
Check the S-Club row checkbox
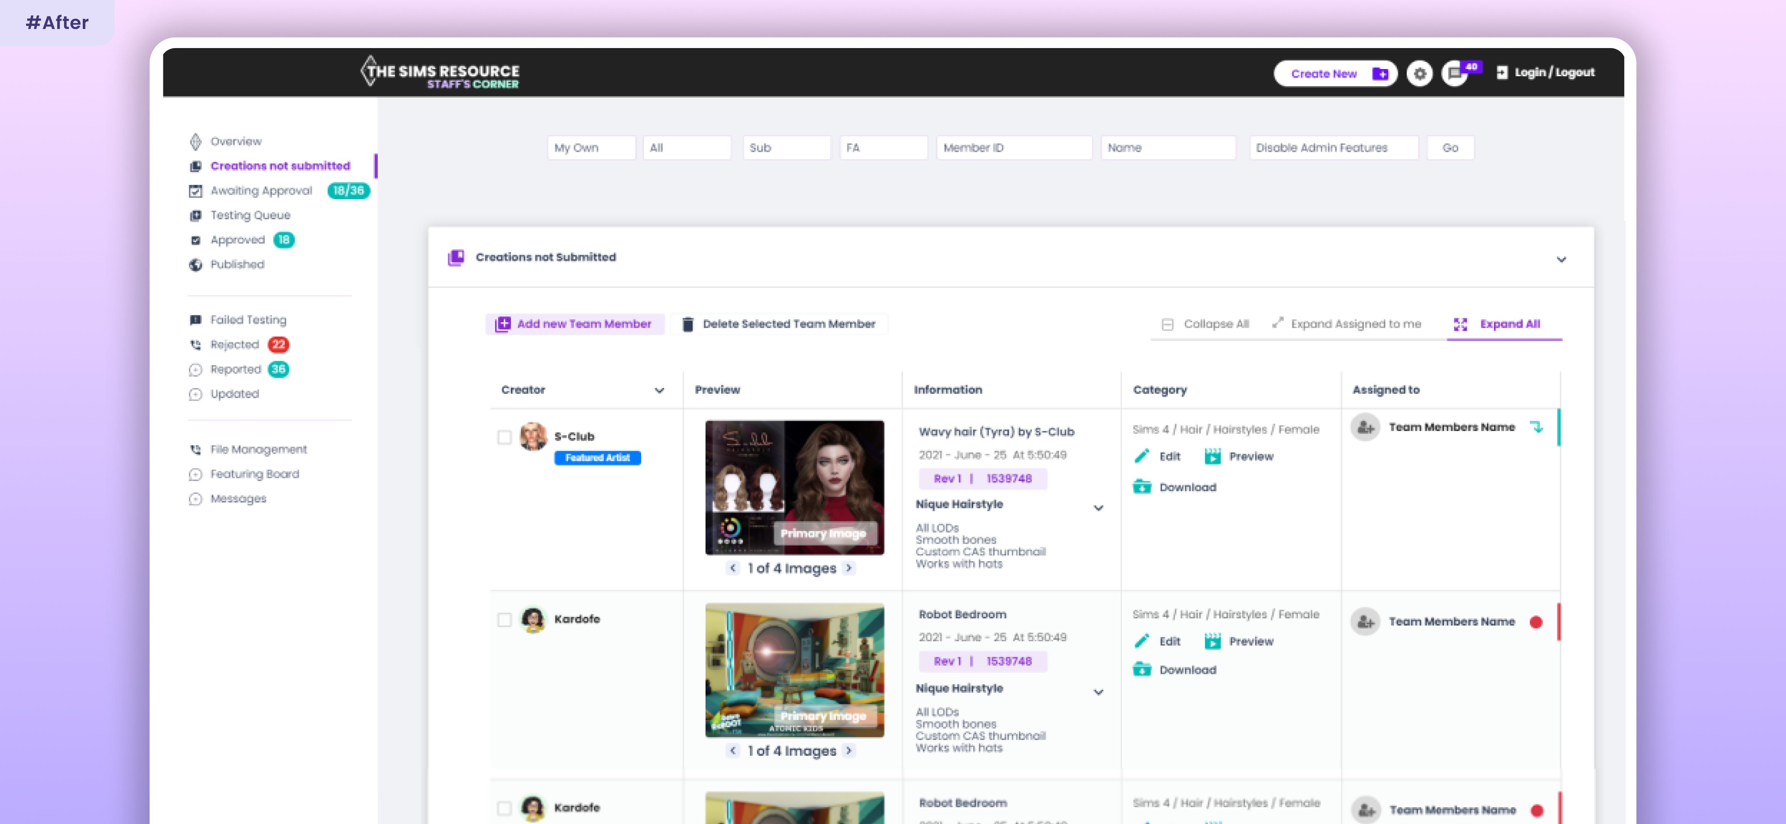coord(504,437)
